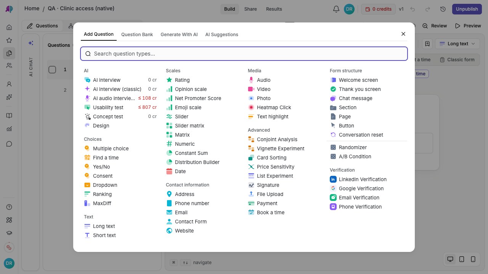Go to the AI Suggestions tab
Image resolution: width=488 pixels, height=274 pixels.
pos(222,34)
